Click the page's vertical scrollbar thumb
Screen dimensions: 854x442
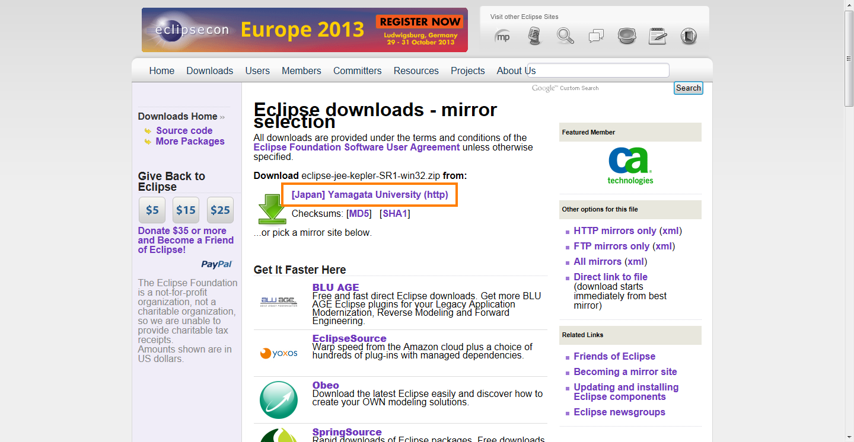tap(849, 59)
